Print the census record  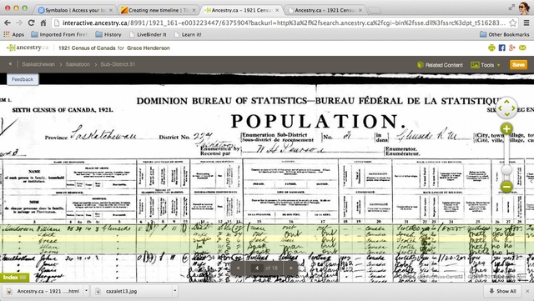[x=491, y=48]
